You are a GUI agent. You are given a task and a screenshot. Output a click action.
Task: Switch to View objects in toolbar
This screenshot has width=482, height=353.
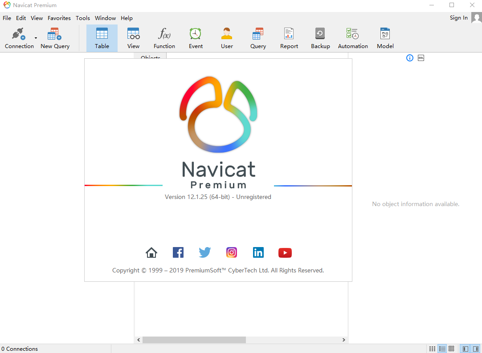(133, 38)
